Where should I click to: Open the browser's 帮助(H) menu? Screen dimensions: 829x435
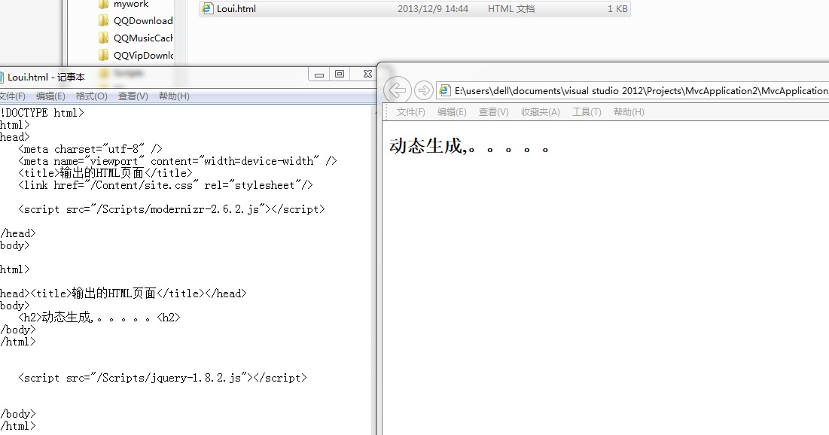pyautogui.click(x=629, y=112)
